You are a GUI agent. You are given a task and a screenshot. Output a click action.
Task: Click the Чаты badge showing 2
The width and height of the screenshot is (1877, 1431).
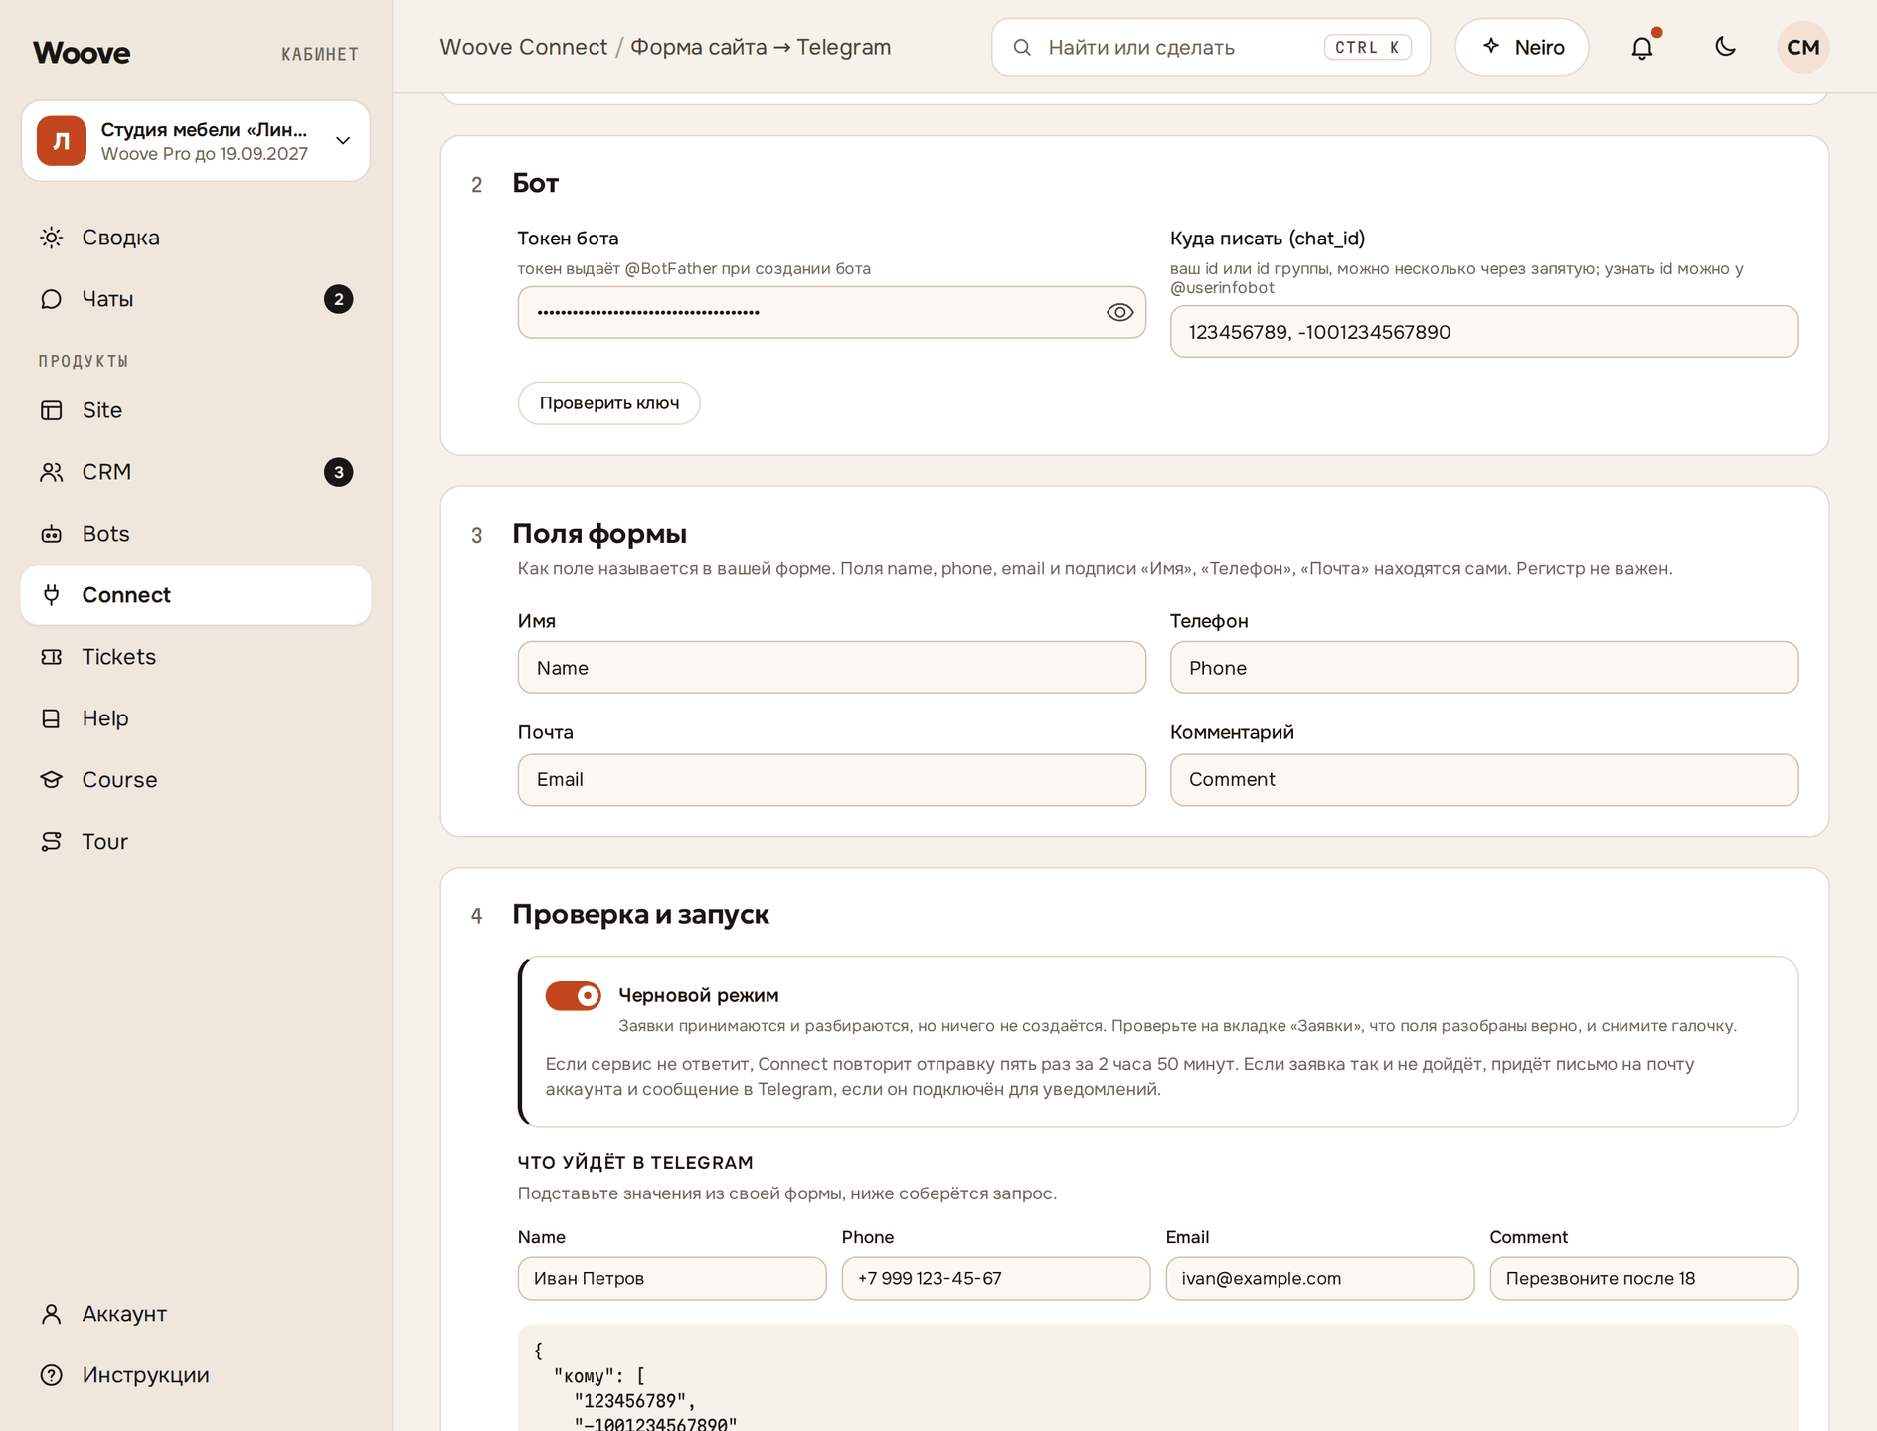pos(339,299)
